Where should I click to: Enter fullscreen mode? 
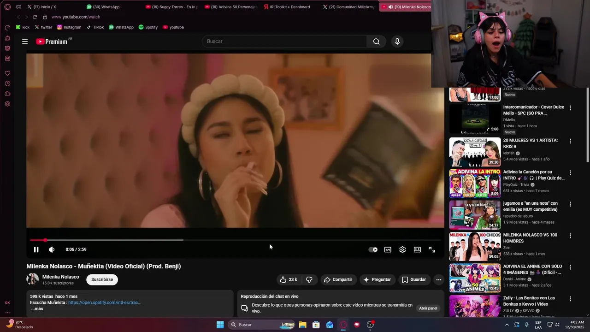(432, 249)
